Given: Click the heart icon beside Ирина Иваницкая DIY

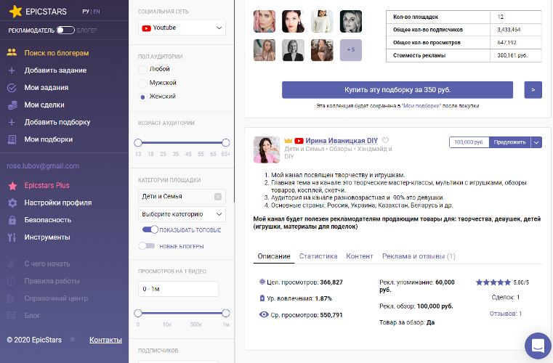Looking at the screenshot, I should point(386,141).
